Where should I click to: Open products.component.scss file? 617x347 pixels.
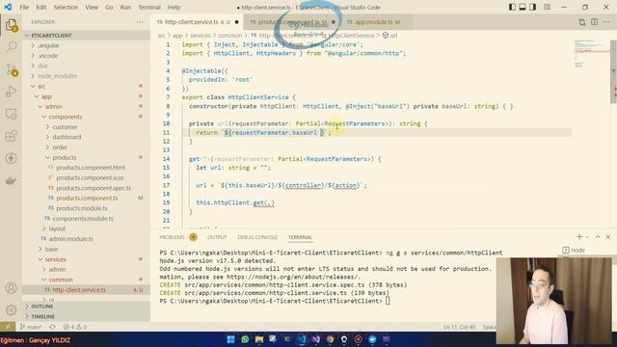(86, 177)
